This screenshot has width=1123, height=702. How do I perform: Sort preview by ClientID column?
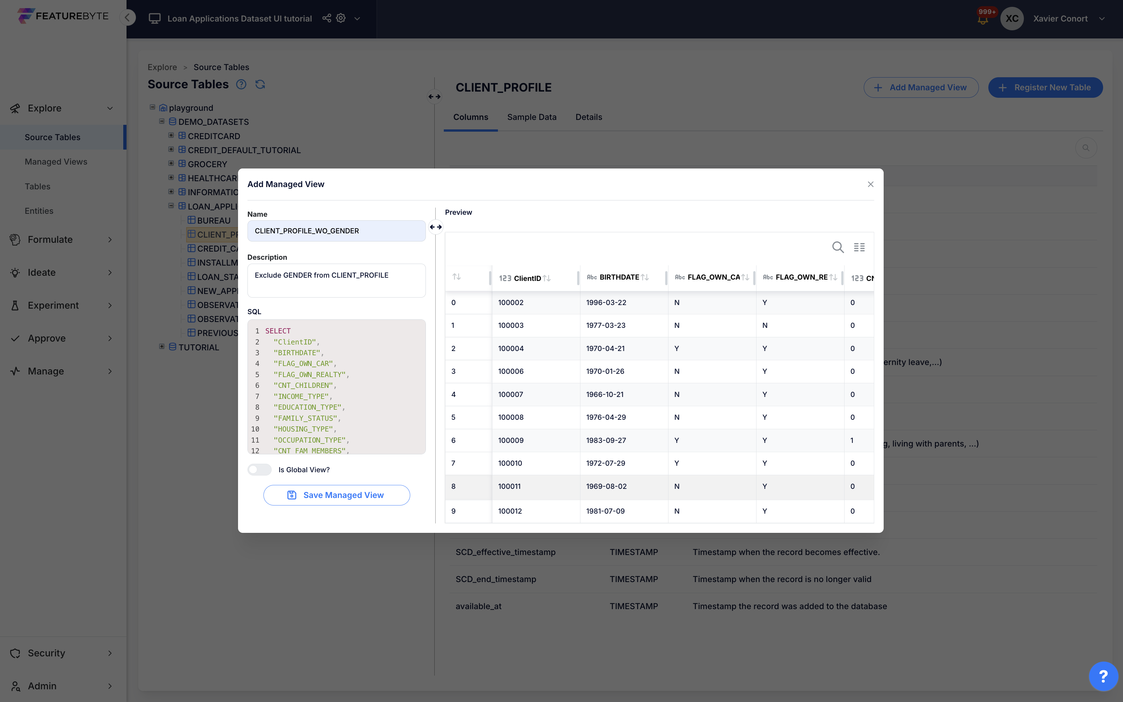tap(547, 278)
